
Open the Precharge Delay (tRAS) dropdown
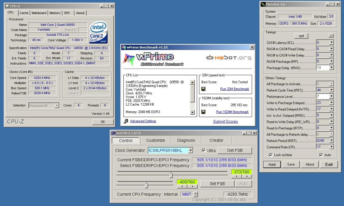pos(331,68)
